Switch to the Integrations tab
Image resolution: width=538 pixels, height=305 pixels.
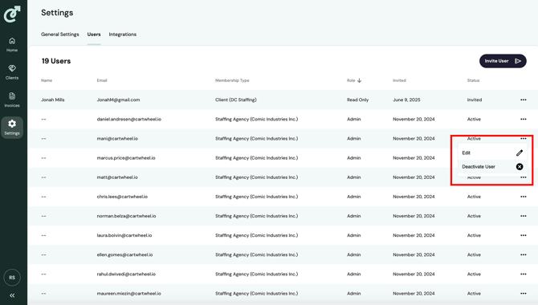[123, 35]
